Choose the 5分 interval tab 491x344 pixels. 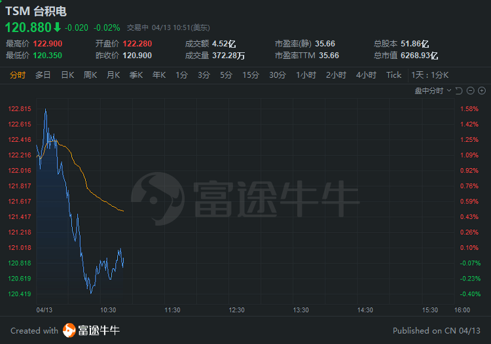[226, 75]
